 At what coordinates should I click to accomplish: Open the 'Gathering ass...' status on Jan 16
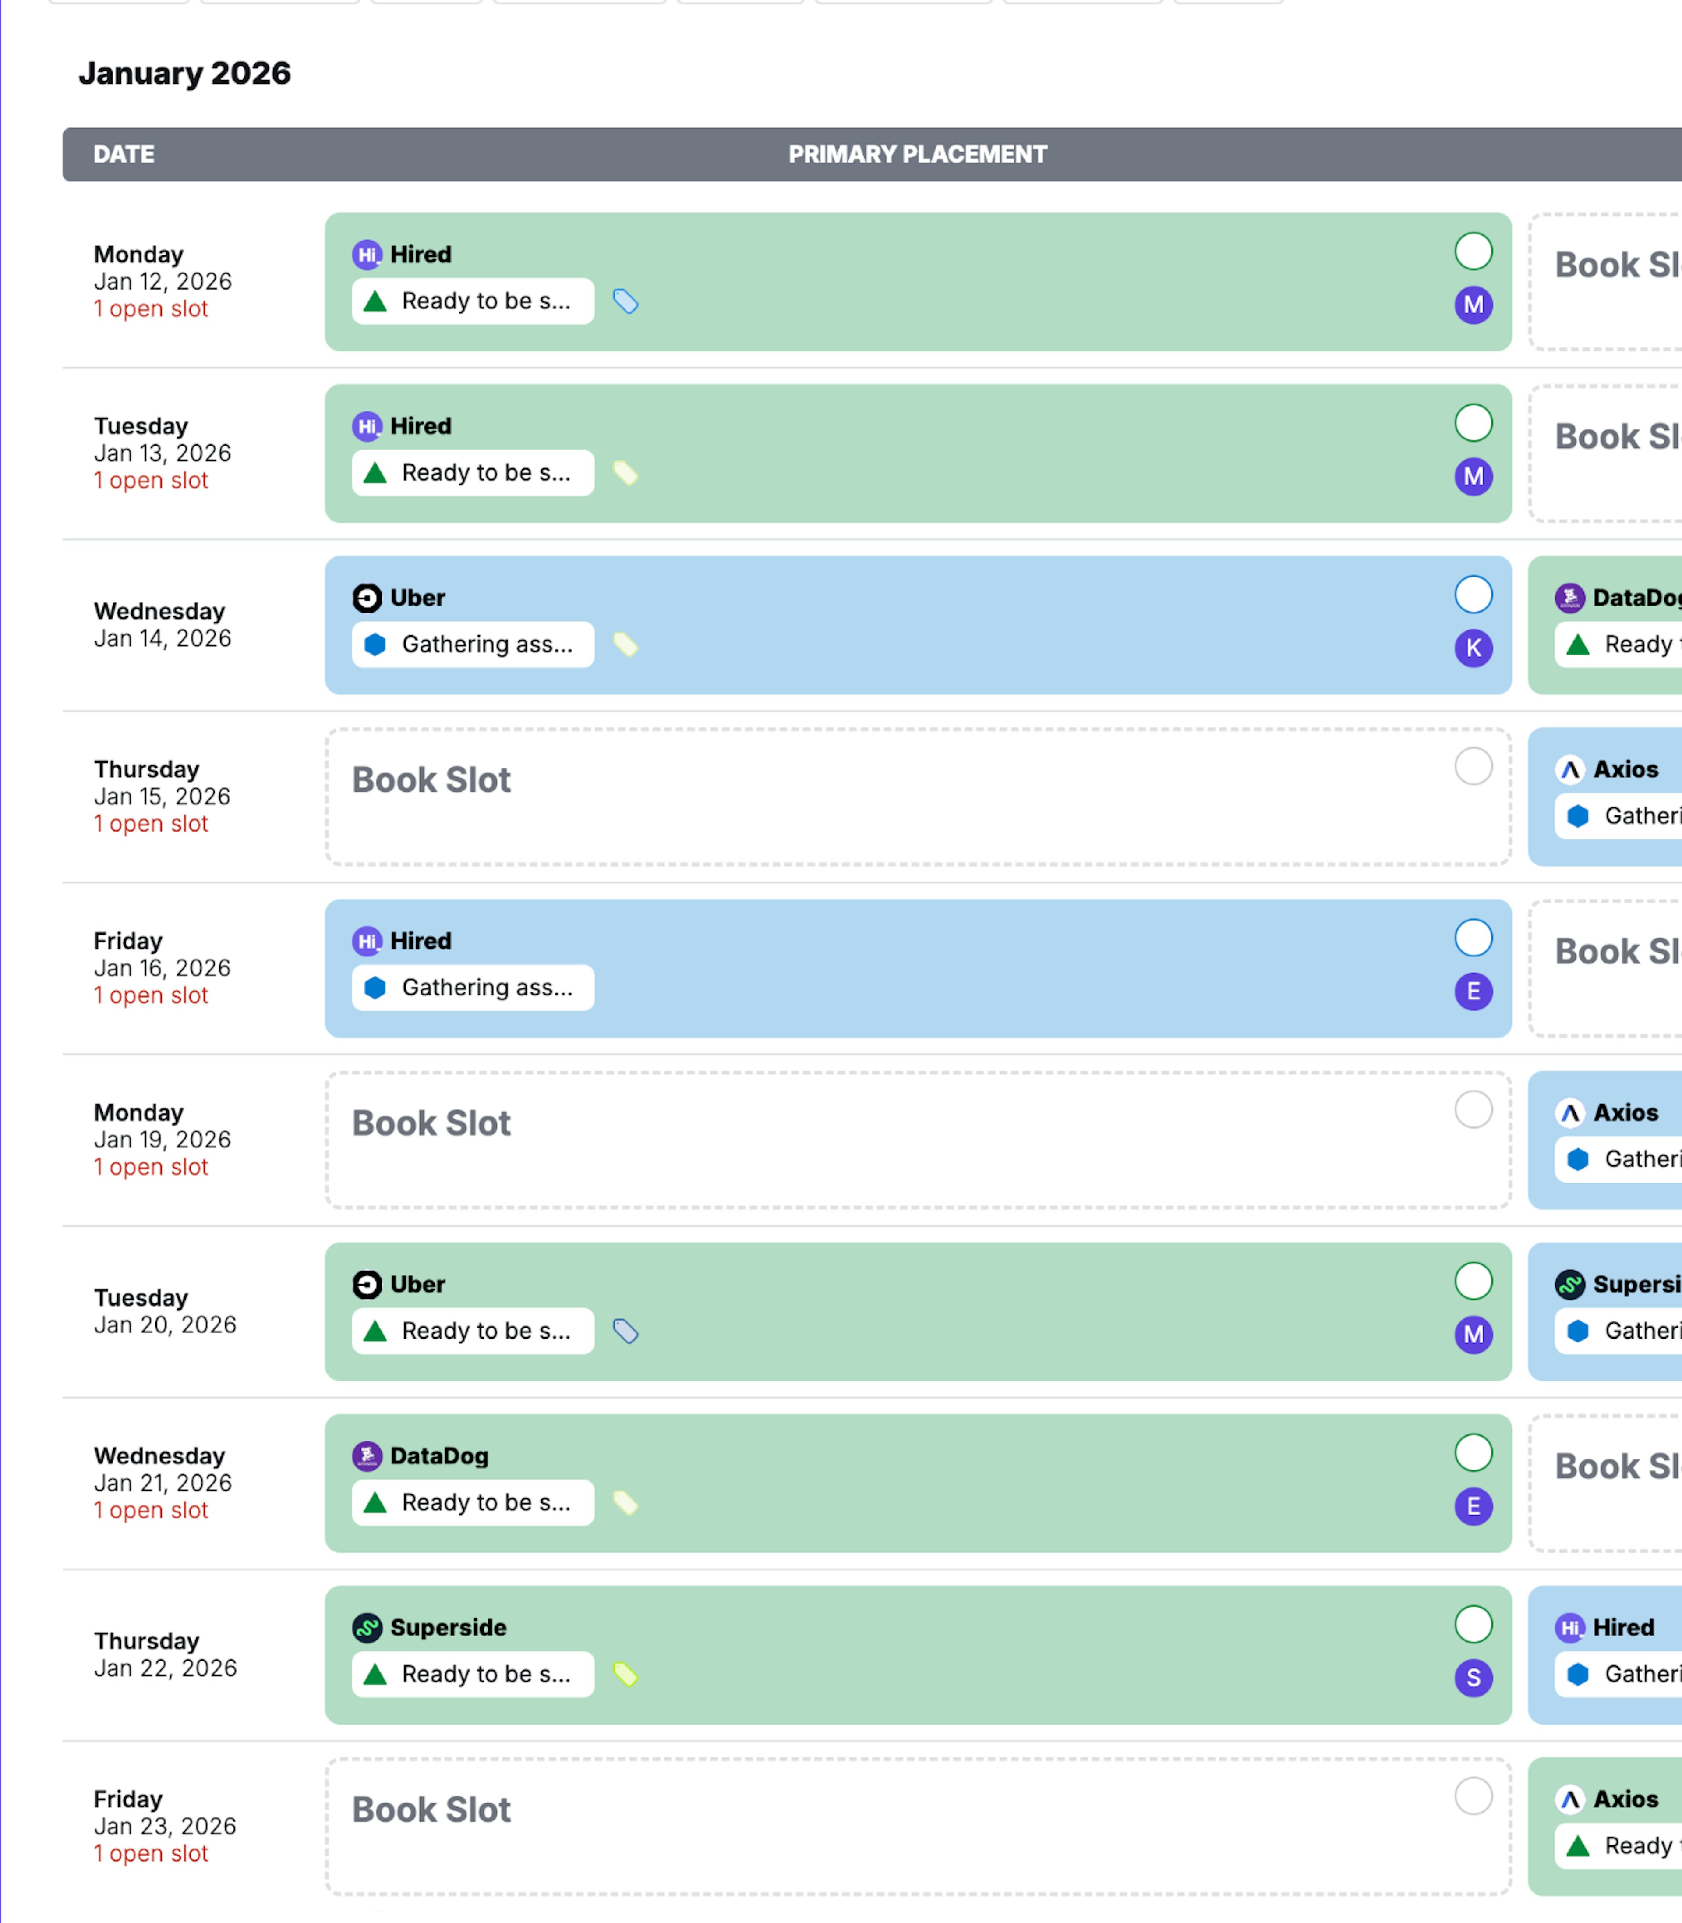pos(471,987)
